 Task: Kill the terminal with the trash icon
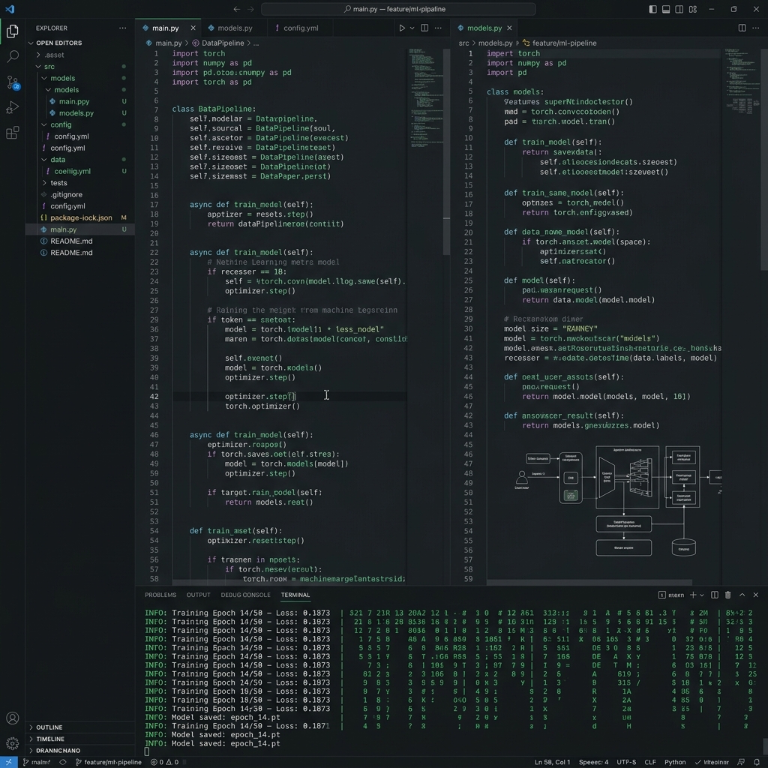tap(727, 594)
